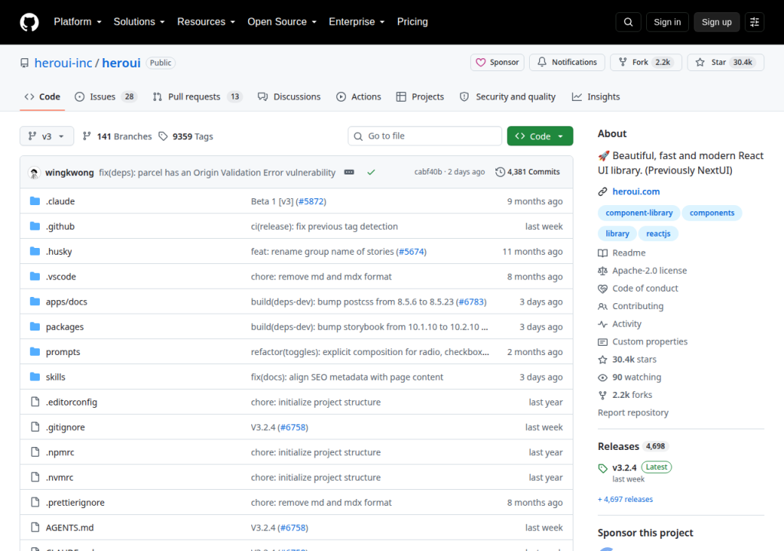Click Report repository link
Screen dimensions: 784x551
[633, 412]
